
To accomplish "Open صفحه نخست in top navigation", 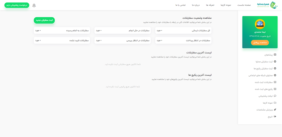I will pyautogui.click(x=244, y=5).
